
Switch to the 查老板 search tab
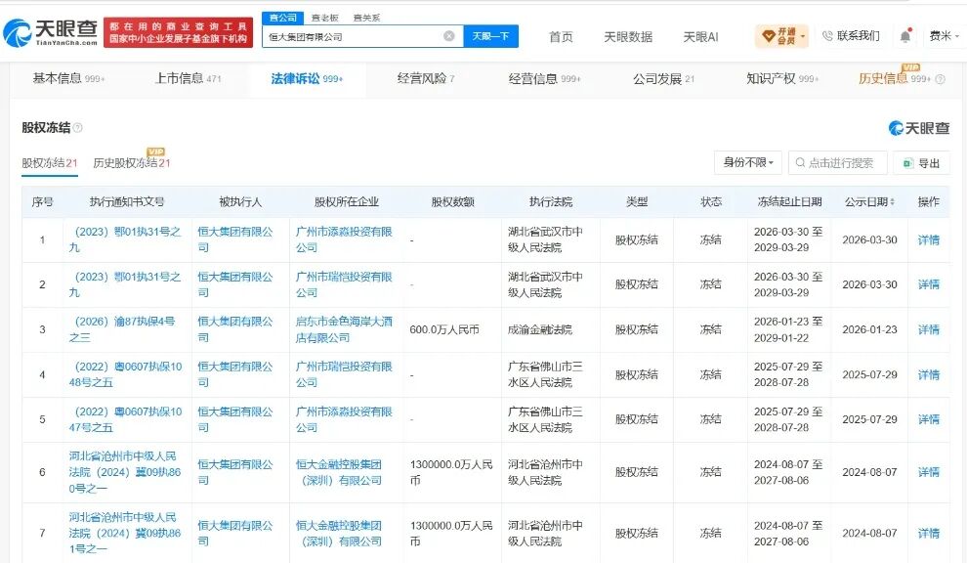point(324,18)
